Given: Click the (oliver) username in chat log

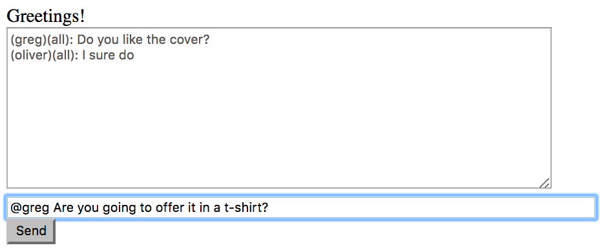Looking at the screenshot, I should 31,56.
